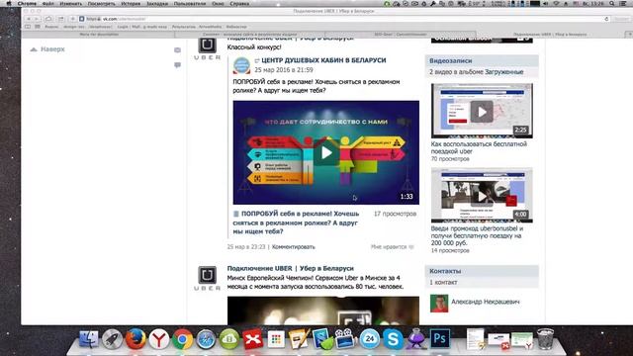Click the speech bubble icon below envelope
The width and height of the screenshot is (633, 356).
(x=177, y=65)
